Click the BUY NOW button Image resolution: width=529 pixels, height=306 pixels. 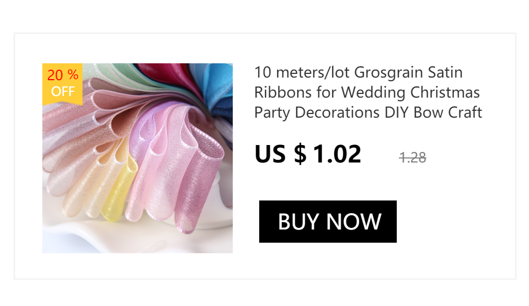click(x=327, y=222)
